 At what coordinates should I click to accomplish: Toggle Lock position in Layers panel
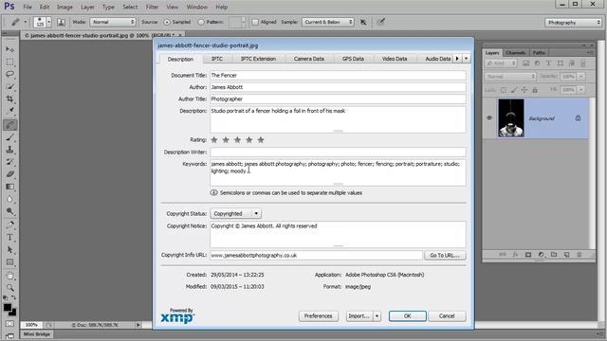tap(524, 90)
